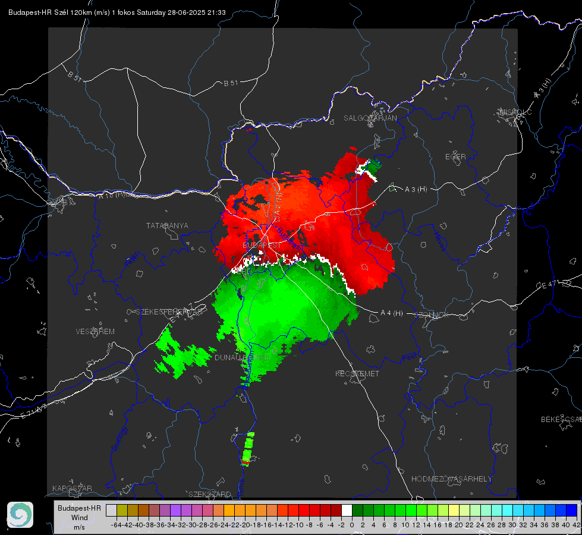The image size is (582, 535).
Task: Select the EGER city label
Action: [455, 157]
